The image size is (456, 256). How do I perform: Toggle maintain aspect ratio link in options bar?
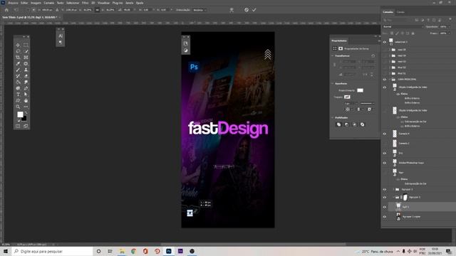coord(97,10)
